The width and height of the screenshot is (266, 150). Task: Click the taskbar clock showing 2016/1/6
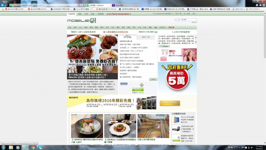[x=259, y=147]
